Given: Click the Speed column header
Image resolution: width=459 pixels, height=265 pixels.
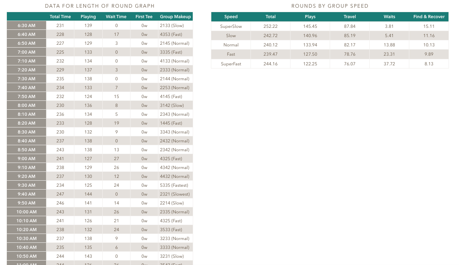Looking at the screenshot, I should 231,17.
